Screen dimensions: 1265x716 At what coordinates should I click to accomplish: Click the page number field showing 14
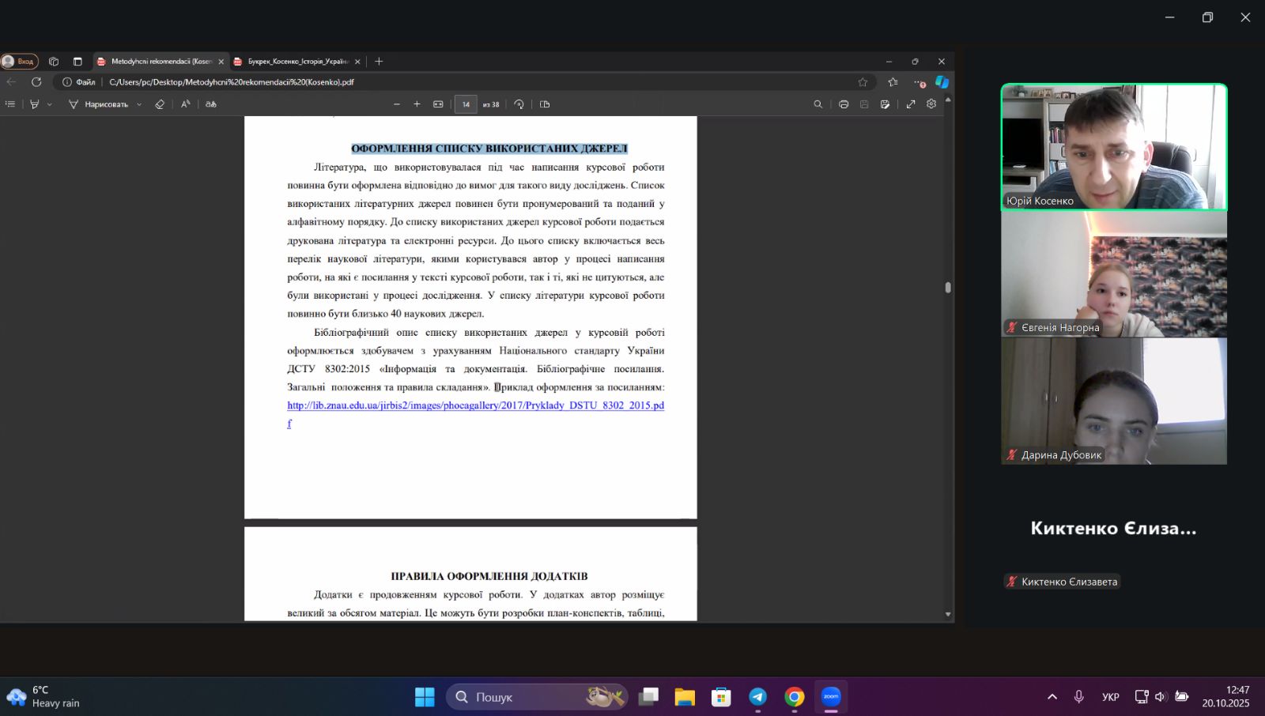pyautogui.click(x=466, y=104)
